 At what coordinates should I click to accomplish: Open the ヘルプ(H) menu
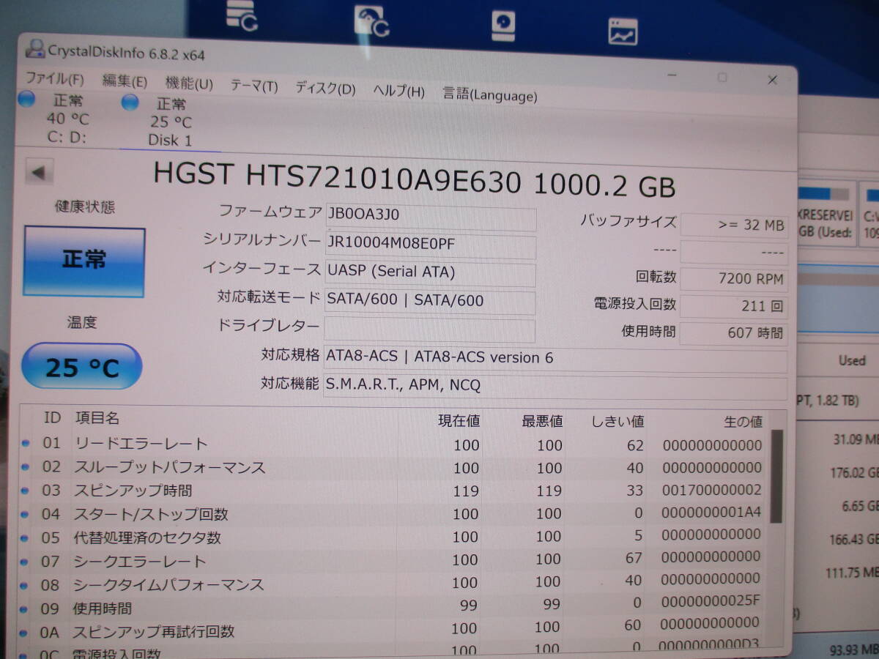(x=398, y=92)
